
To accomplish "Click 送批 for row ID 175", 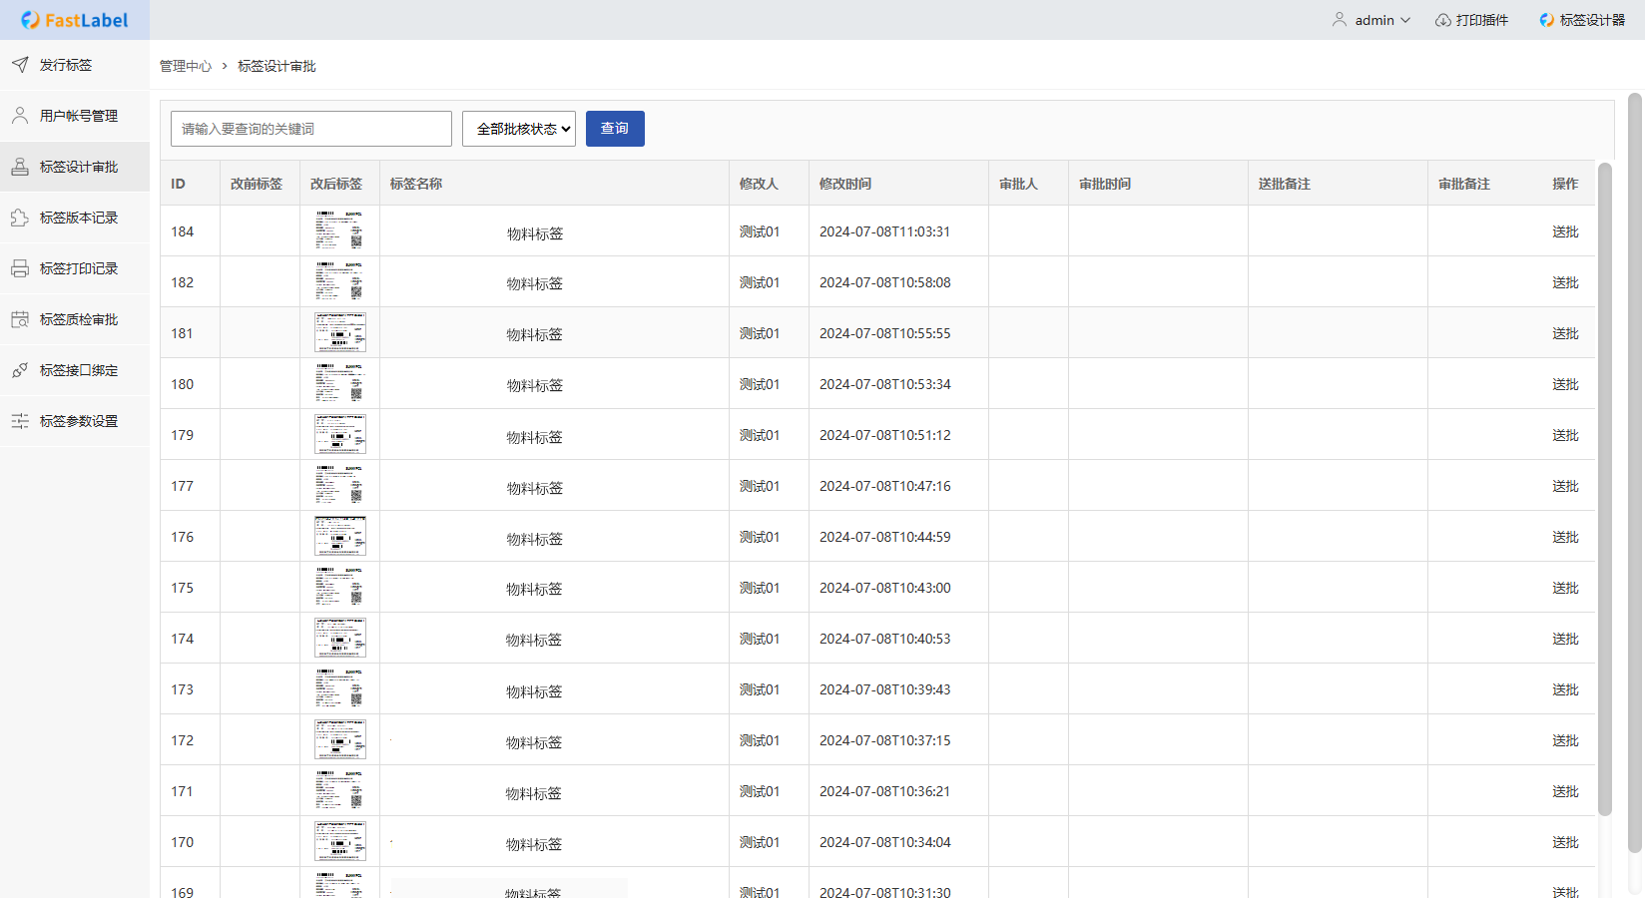I will tap(1565, 588).
